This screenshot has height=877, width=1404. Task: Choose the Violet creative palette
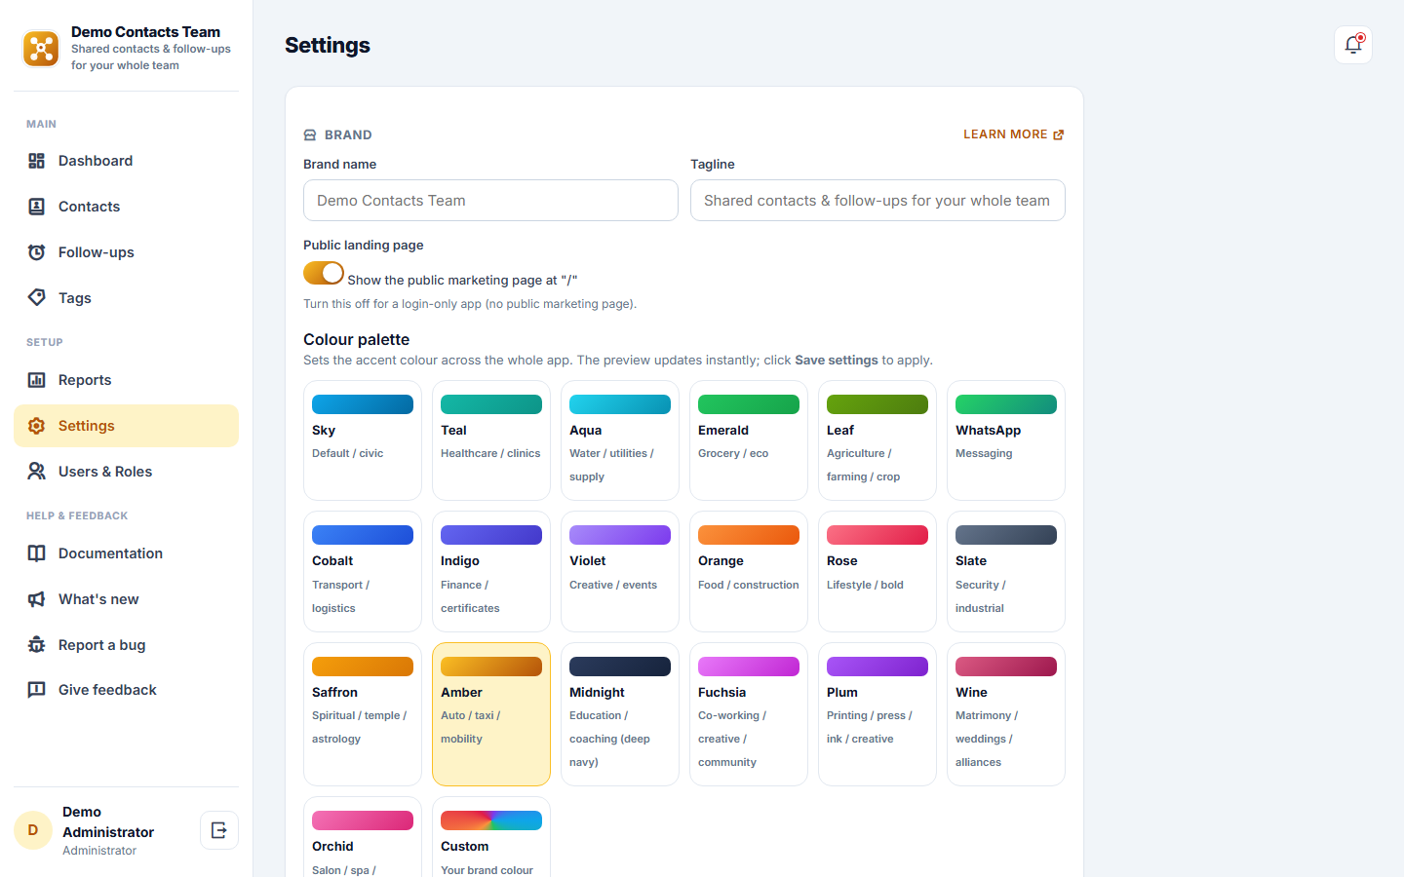point(620,571)
